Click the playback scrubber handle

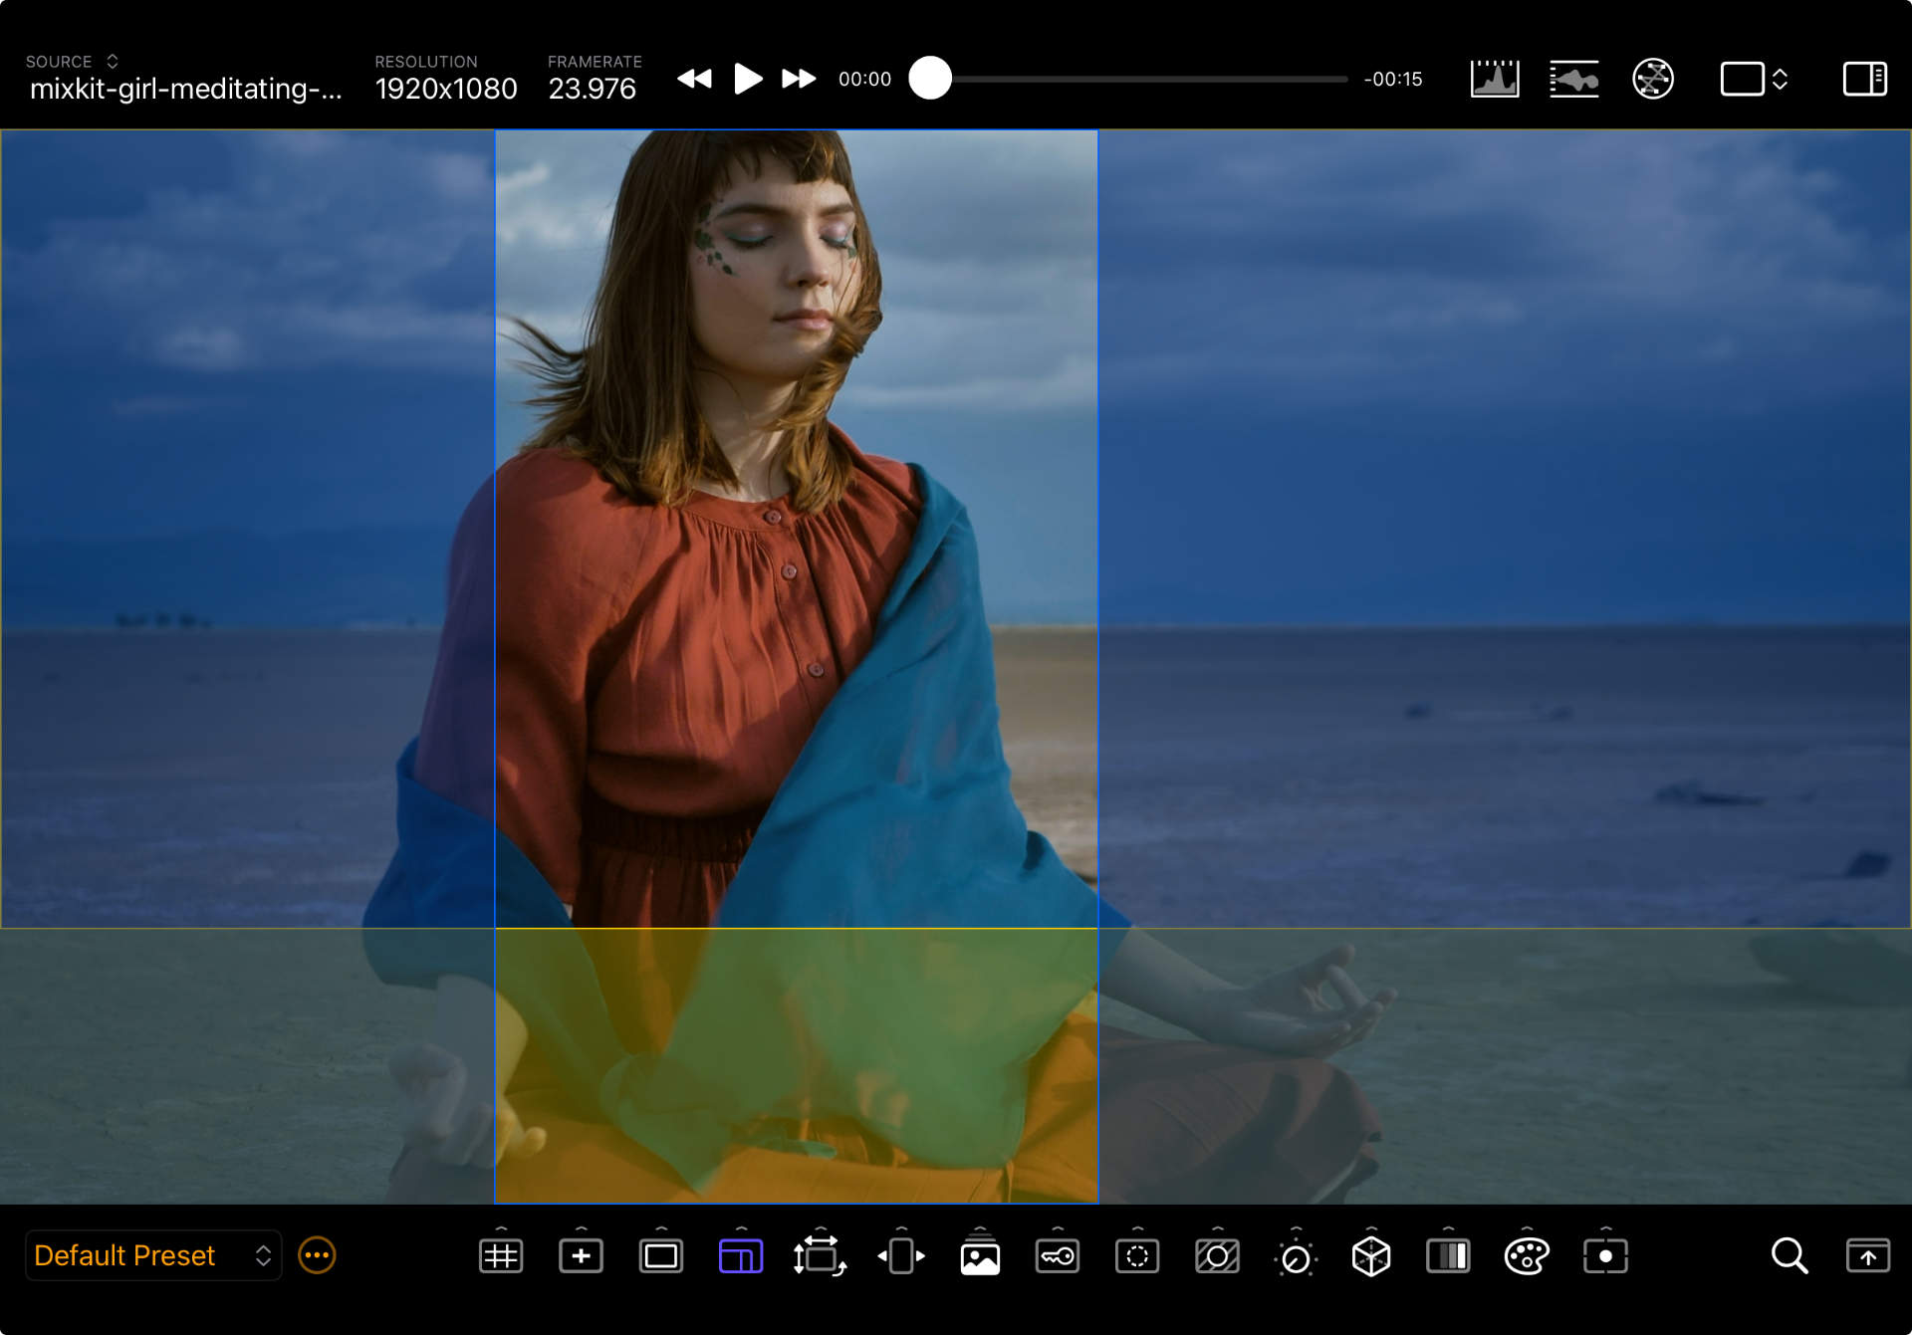[930, 79]
